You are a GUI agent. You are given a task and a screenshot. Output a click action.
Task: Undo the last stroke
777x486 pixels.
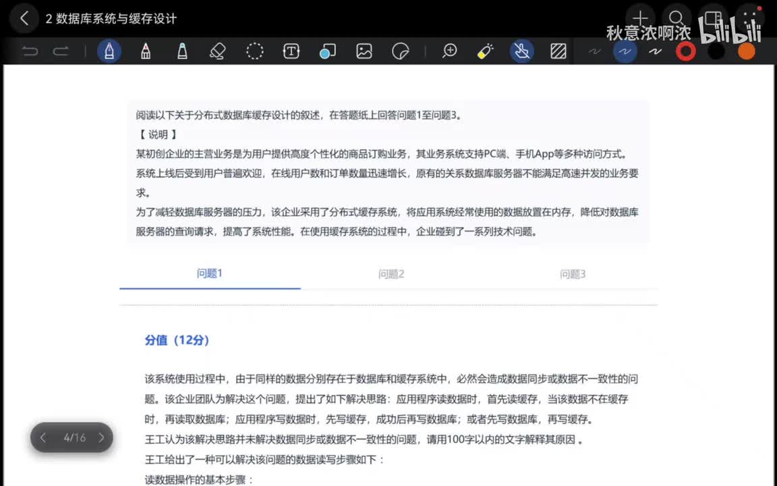[30, 51]
